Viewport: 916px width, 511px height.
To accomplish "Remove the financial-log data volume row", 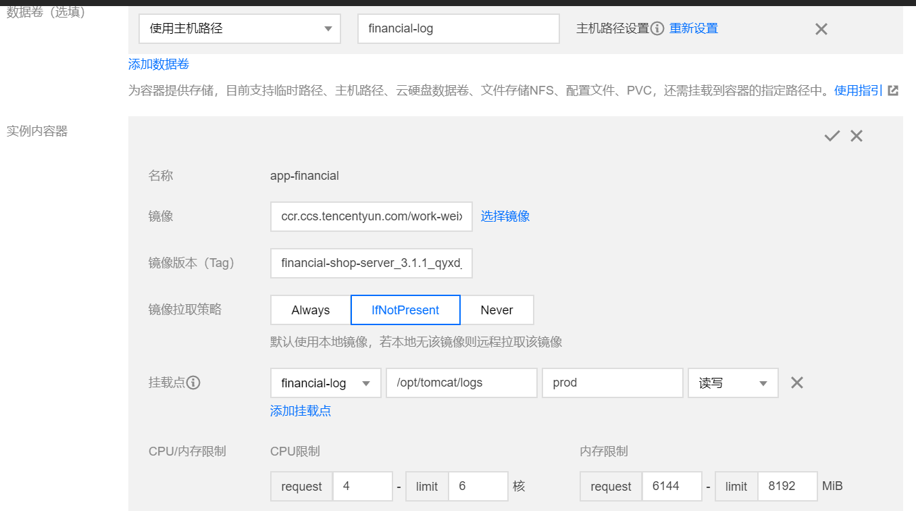I will point(821,28).
